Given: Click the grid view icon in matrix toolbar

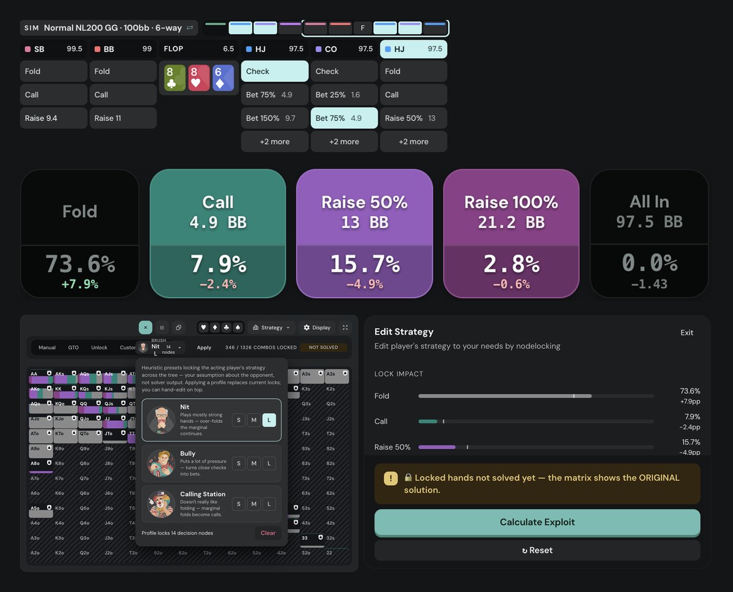Looking at the screenshot, I should [161, 327].
